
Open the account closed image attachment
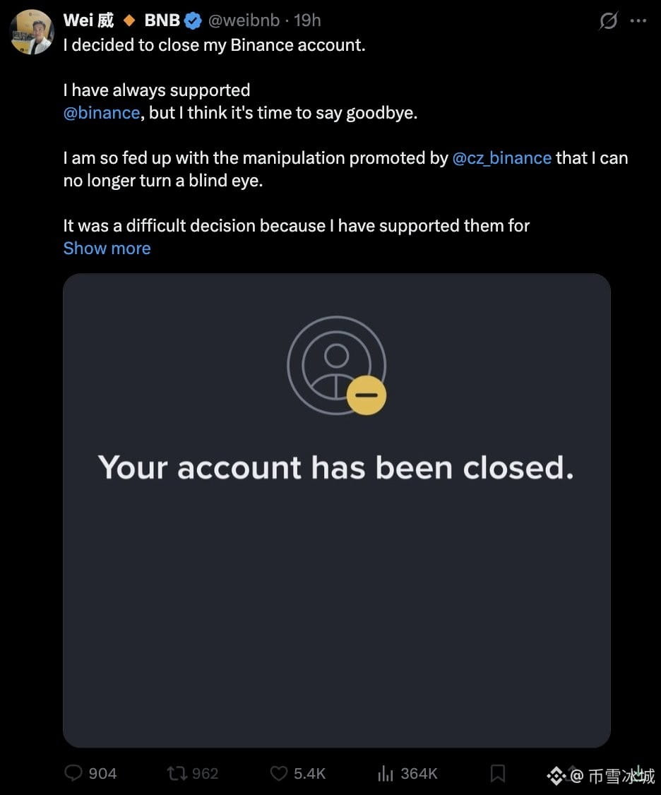(337, 510)
